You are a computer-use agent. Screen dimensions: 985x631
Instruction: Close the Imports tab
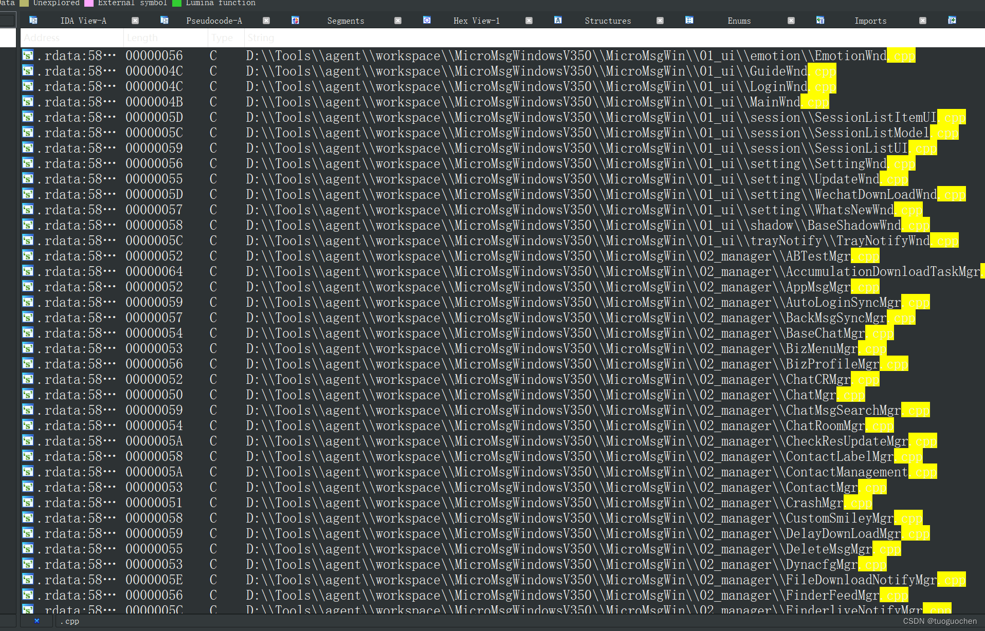point(923,21)
